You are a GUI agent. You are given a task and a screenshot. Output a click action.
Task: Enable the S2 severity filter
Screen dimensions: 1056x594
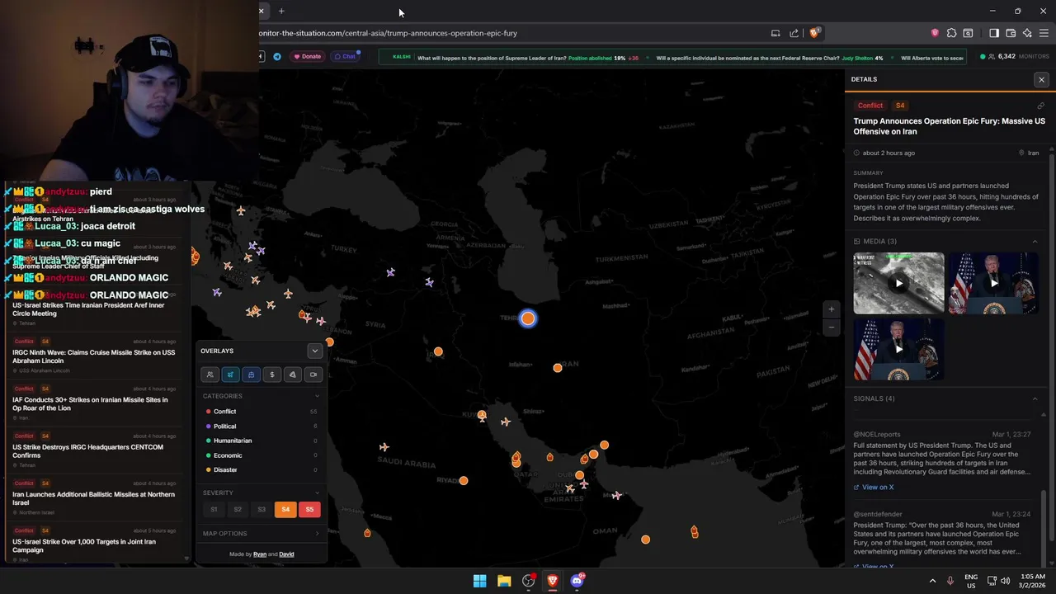point(238,509)
